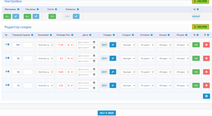Click the GROUP button in settings
The height and width of the screenshot is (116, 212).
[x=196, y=17]
